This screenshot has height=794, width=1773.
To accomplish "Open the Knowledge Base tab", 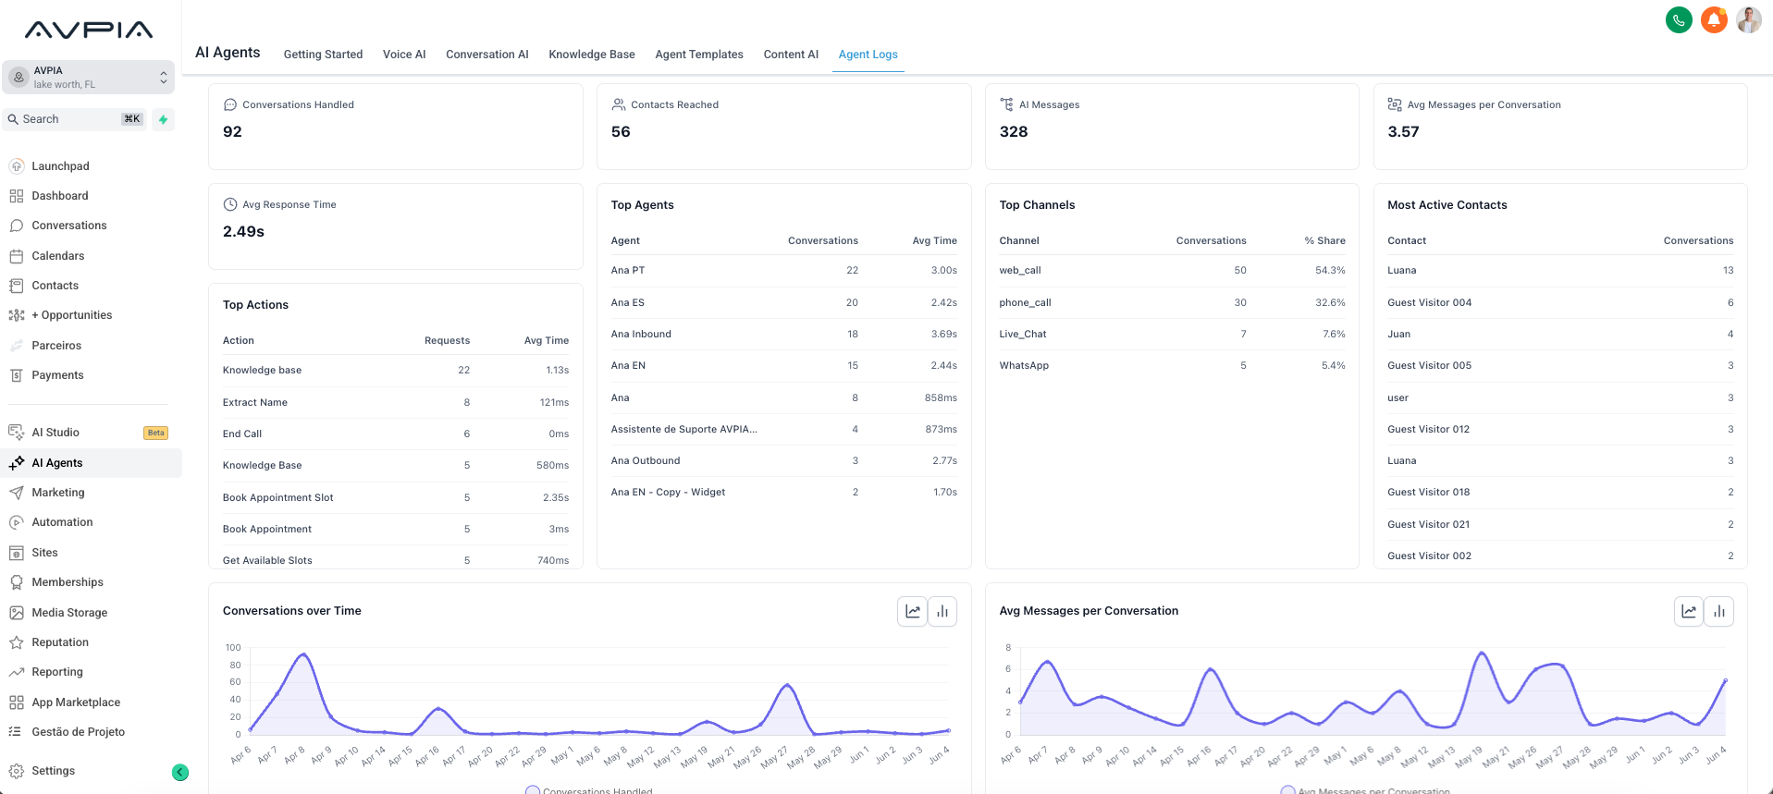I will [x=592, y=55].
